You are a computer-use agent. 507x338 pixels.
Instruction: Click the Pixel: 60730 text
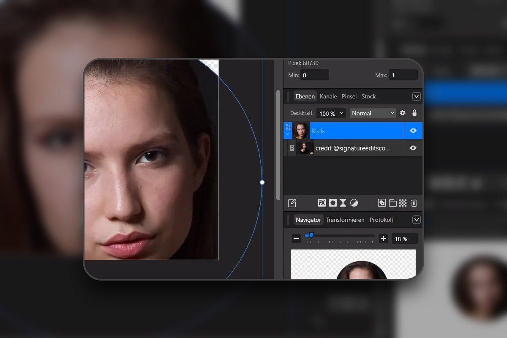click(x=303, y=63)
